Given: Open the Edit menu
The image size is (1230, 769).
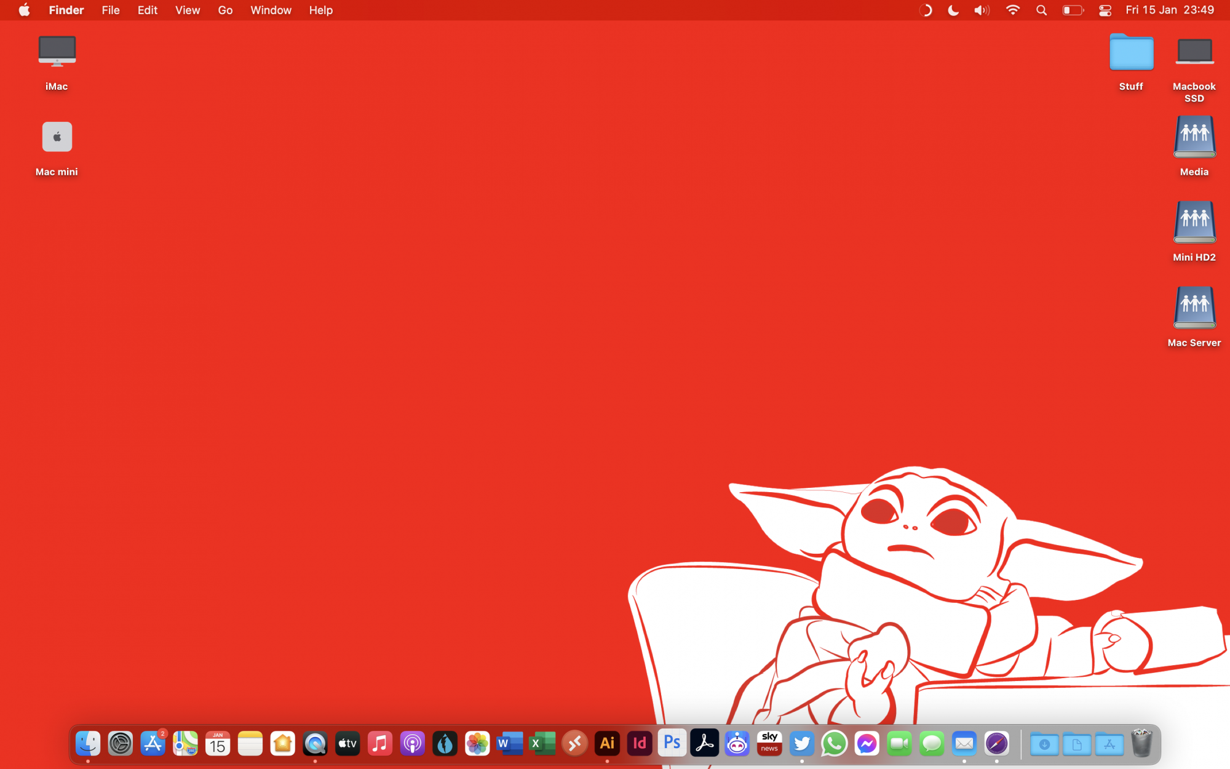Looking at the screenshot, I should tap(148, 10).
